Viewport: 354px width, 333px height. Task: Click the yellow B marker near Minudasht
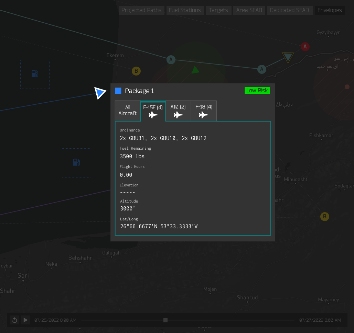point(325,217)
